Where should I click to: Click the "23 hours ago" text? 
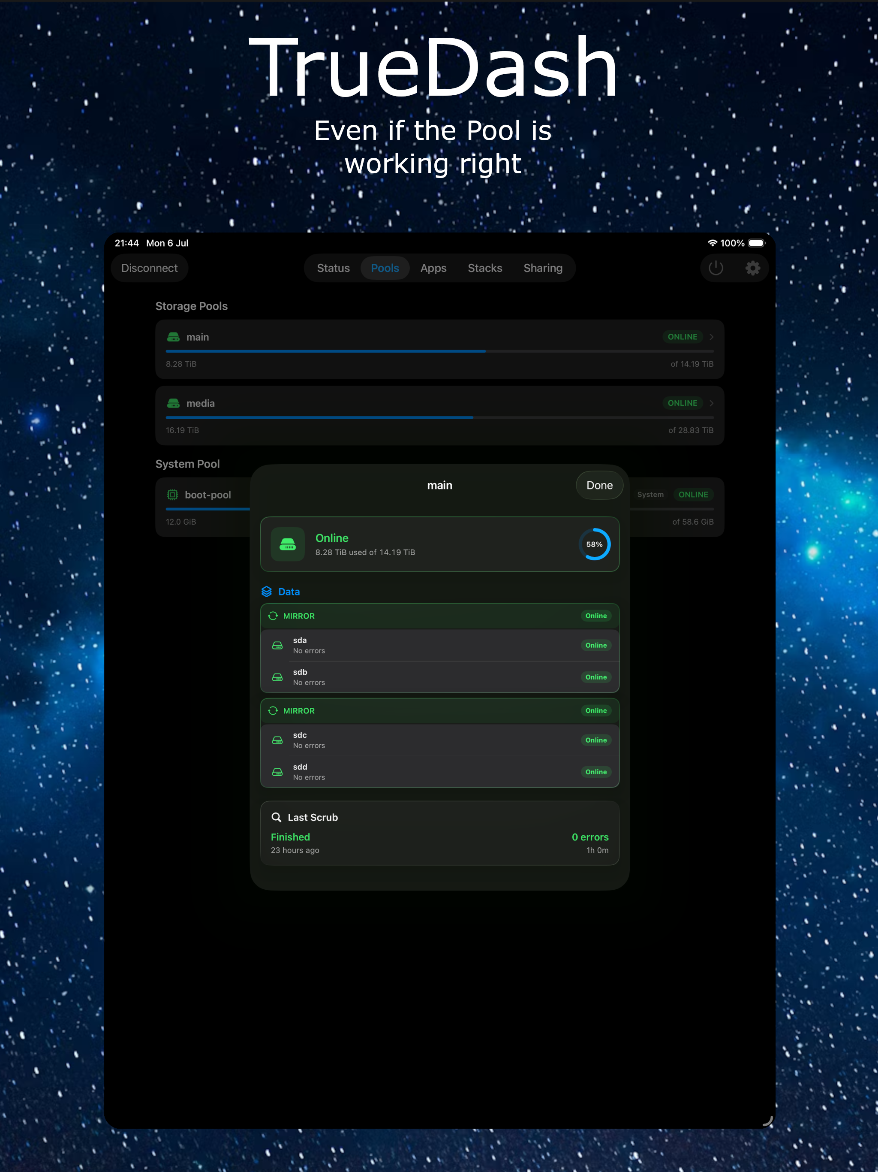(295, 850)
